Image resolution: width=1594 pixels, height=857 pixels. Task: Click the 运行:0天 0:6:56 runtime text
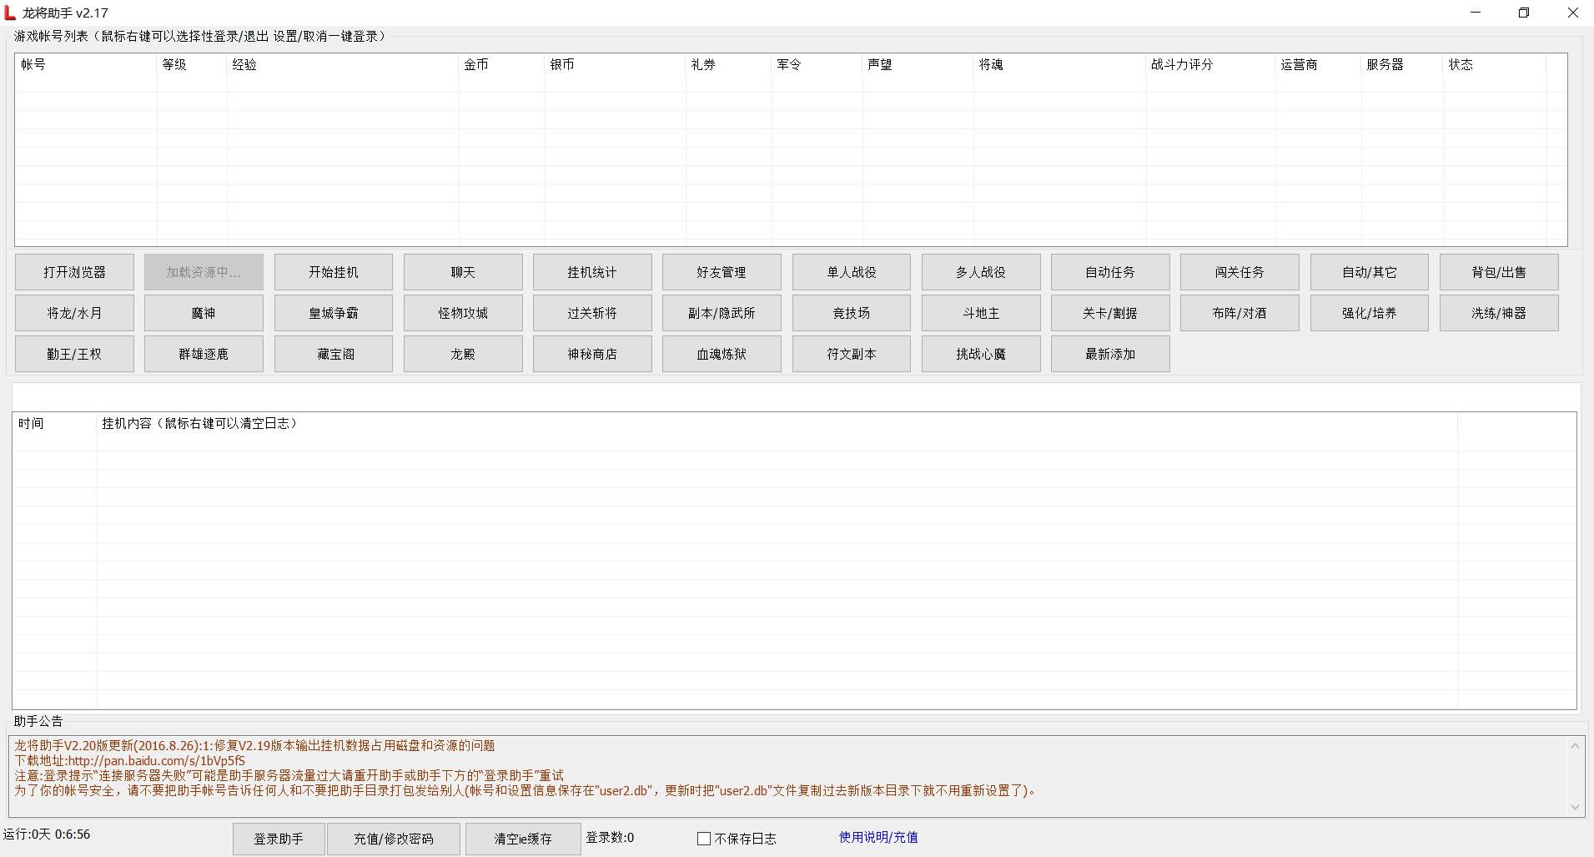(x=47, y=834)
